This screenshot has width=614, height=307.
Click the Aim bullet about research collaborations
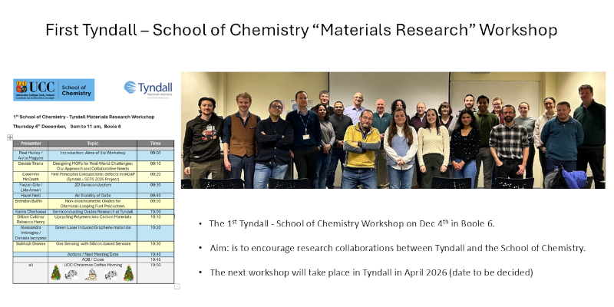click(397, 248)
